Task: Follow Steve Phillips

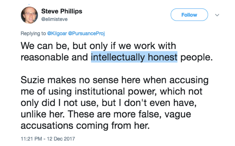Action: (x=189, y=15)
